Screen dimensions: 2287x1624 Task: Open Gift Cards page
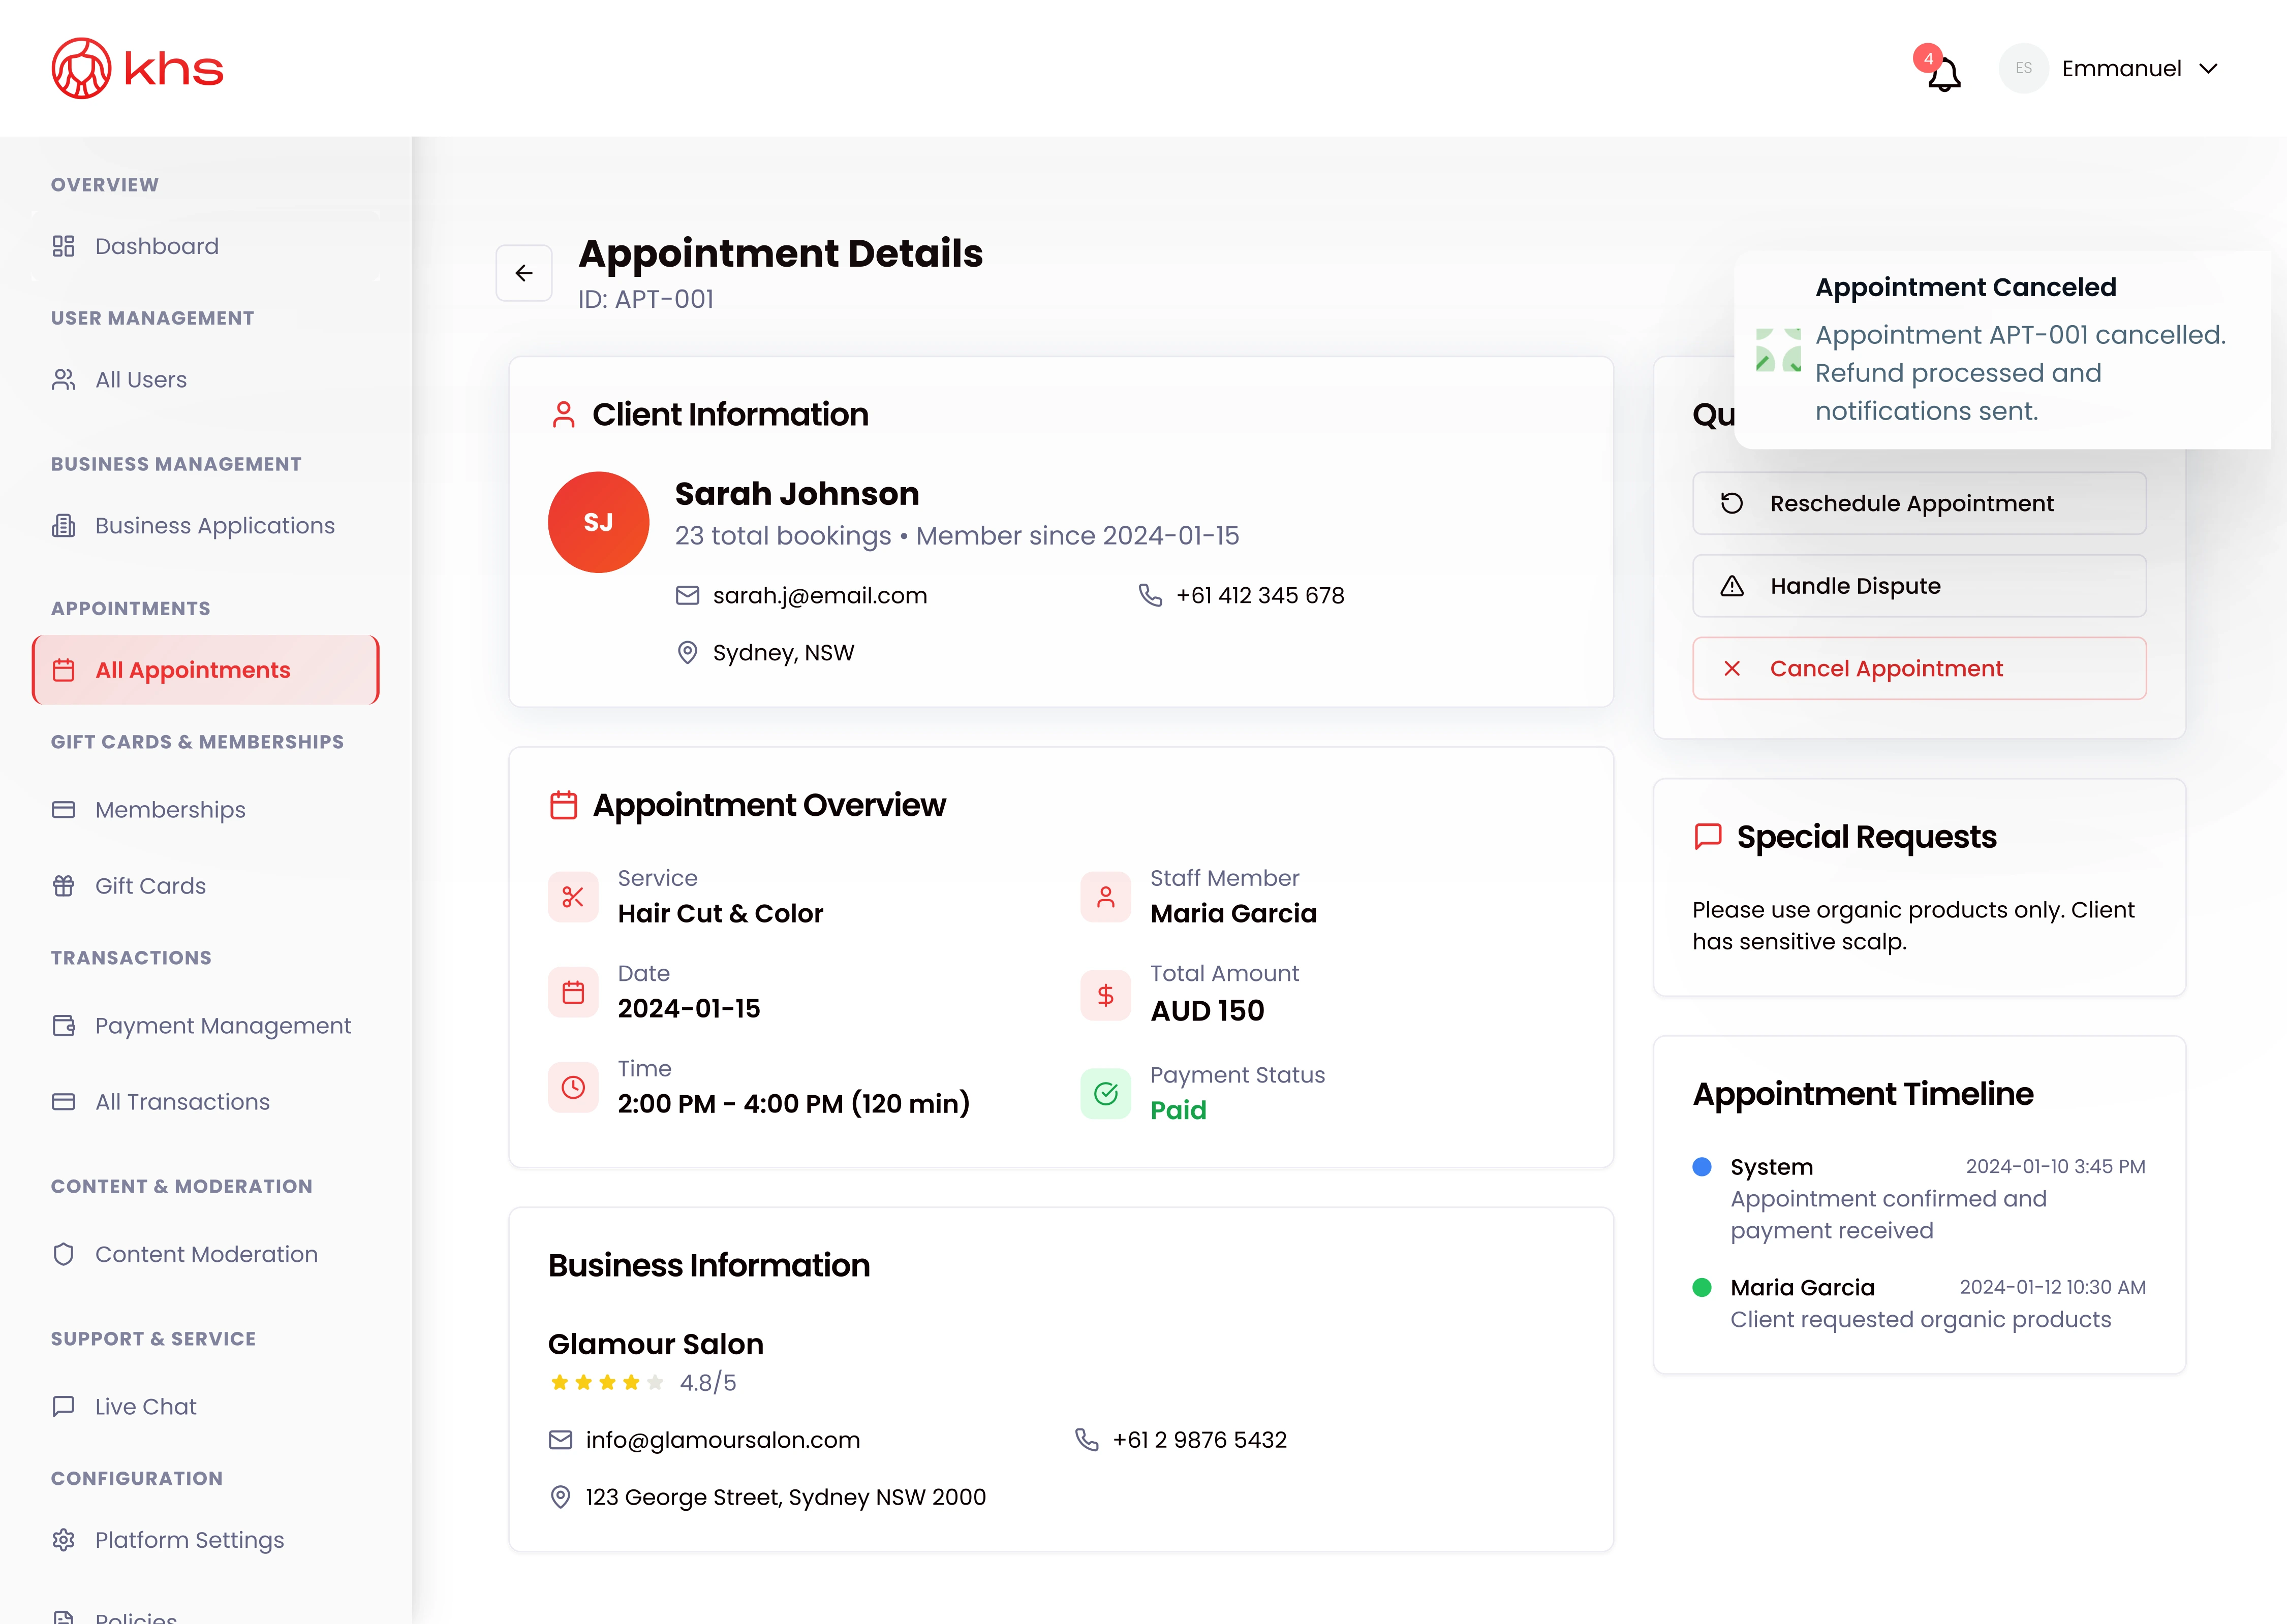(205, 885)
